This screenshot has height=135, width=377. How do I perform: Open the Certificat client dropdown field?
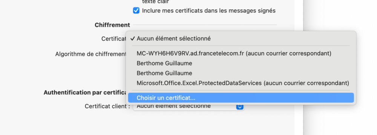pos(188,106)
